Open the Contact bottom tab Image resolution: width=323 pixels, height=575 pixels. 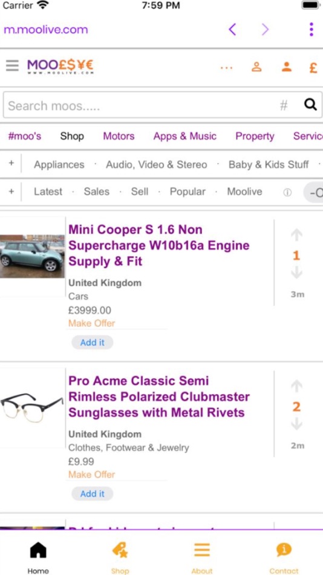(x=284, y=557)
